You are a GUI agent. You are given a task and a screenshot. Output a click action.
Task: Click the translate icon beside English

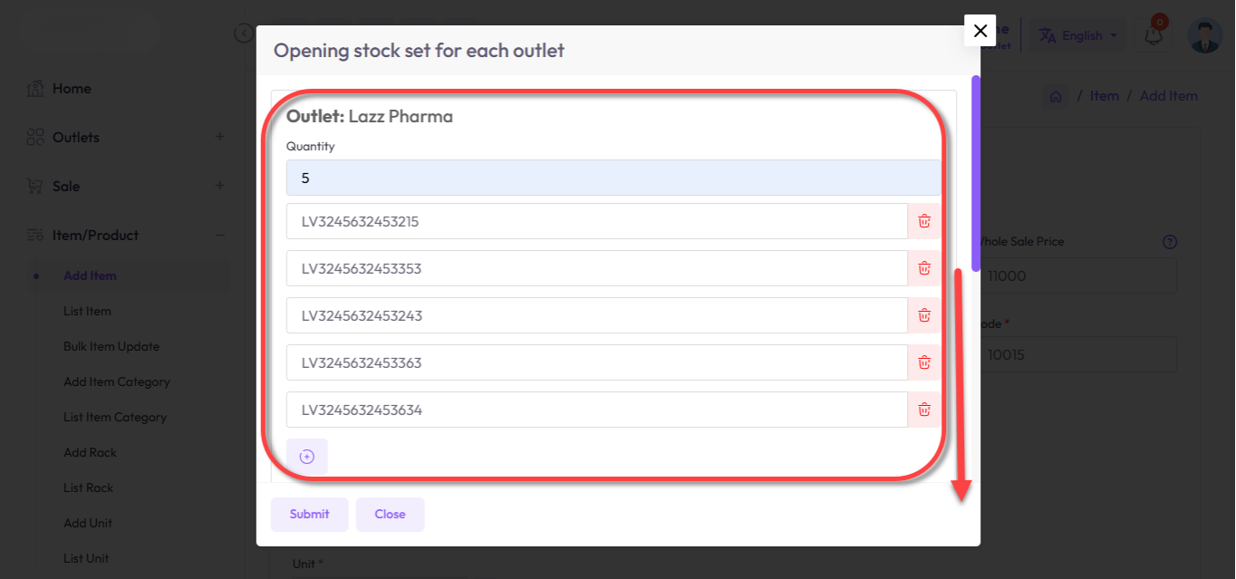click(1047, 34)
